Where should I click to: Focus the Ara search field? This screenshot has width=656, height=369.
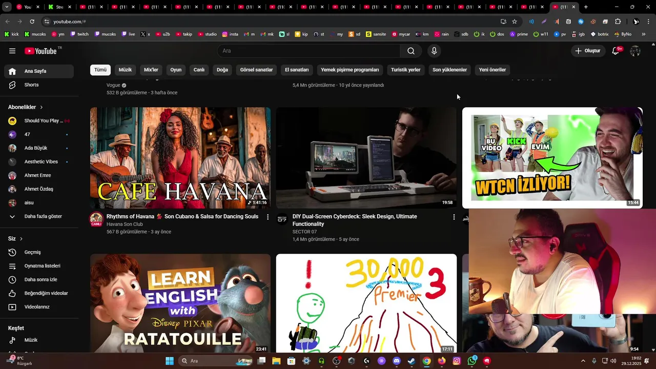309,51
